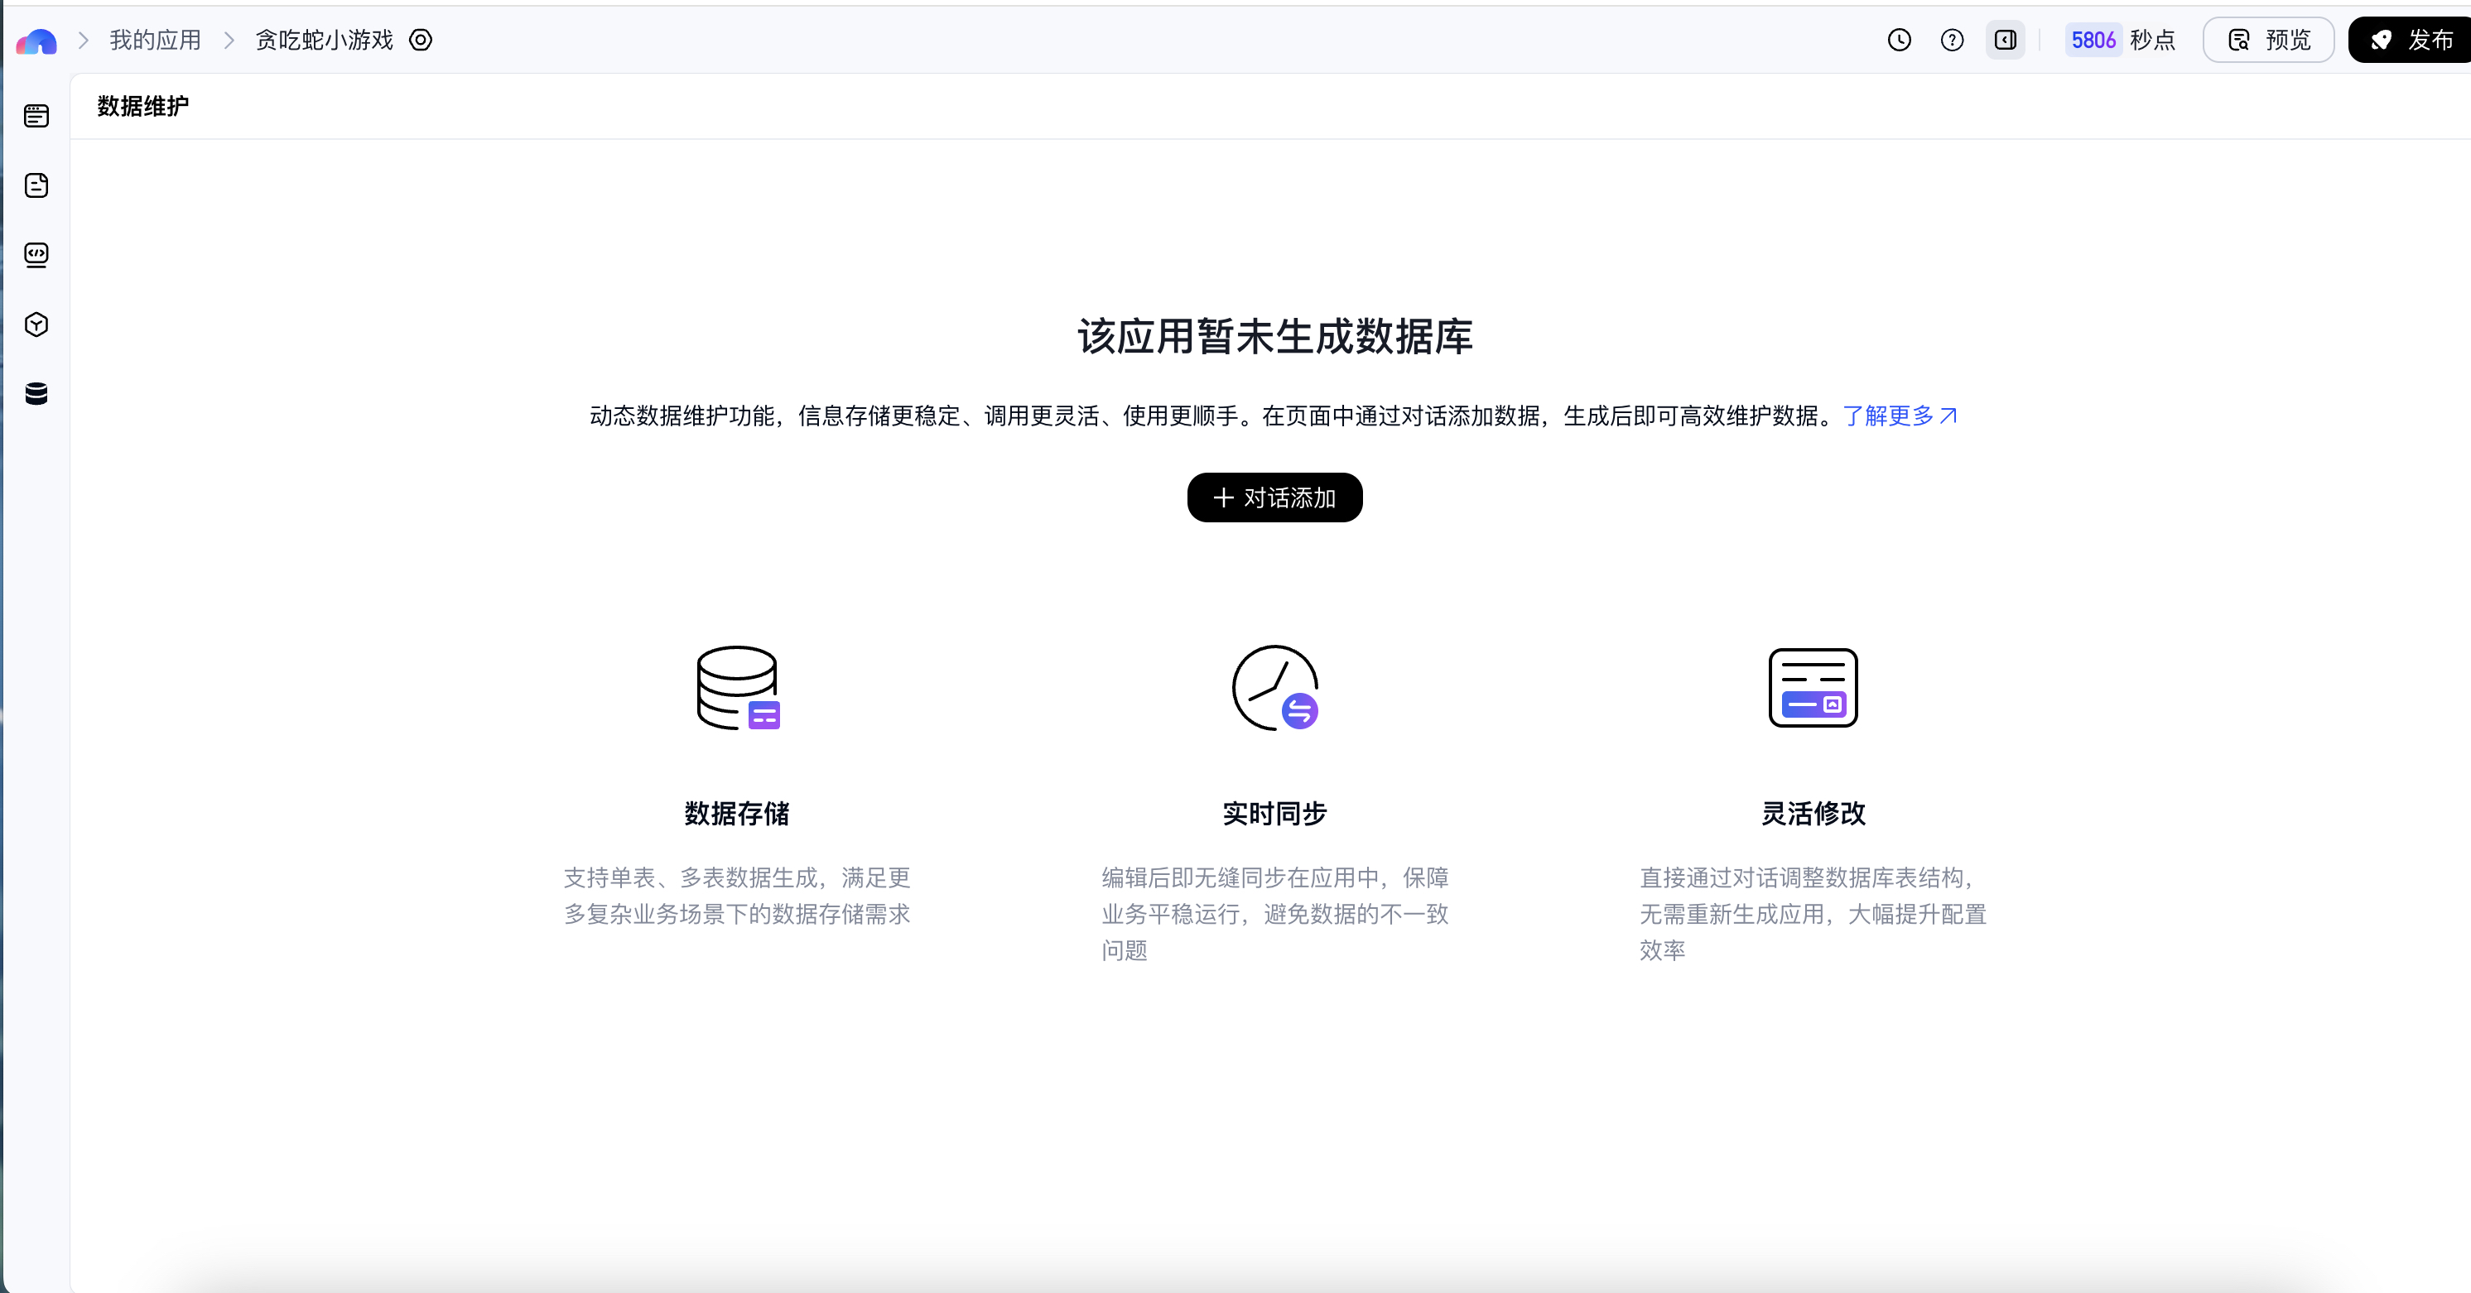Open the question mark help icon
The image size is (2471, 1293).
pos(1952,41)
